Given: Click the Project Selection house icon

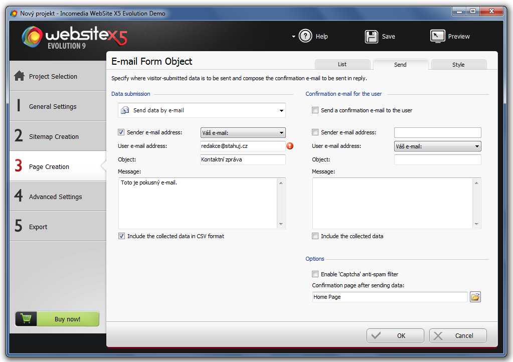Looking at the screenshot, I should pyautogui.click(x=19, y=76).
